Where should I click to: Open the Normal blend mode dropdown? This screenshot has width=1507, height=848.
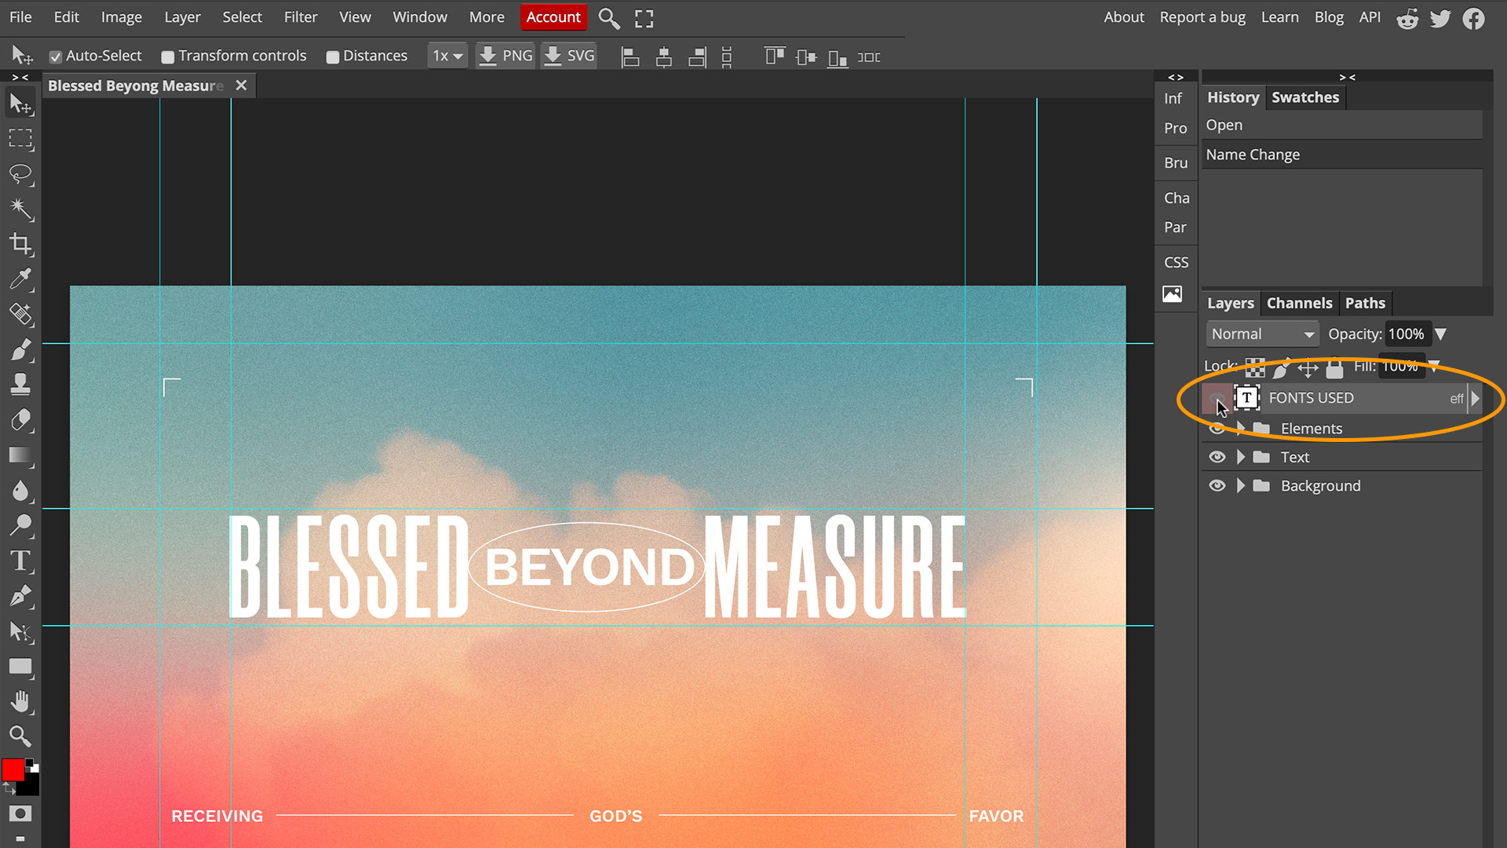point(1262,334)
